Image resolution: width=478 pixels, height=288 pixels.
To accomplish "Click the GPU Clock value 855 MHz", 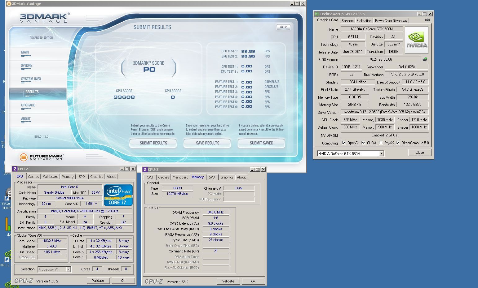I will tap(350, 120).
